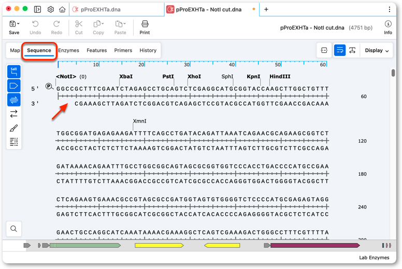Click the Copy icon
402x269 pixels.
pos(97,24)
